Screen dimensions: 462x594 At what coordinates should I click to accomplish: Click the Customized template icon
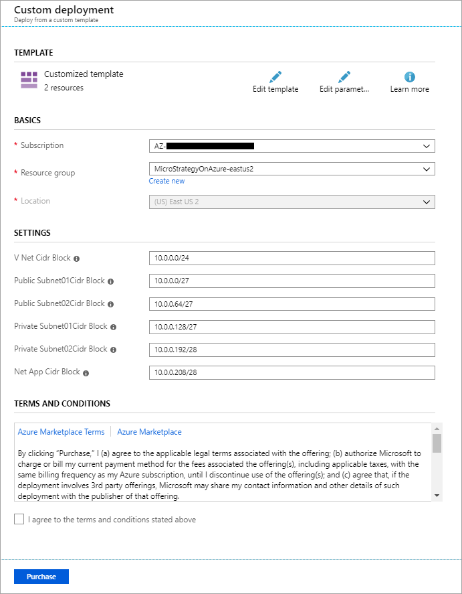coord(29,80)
